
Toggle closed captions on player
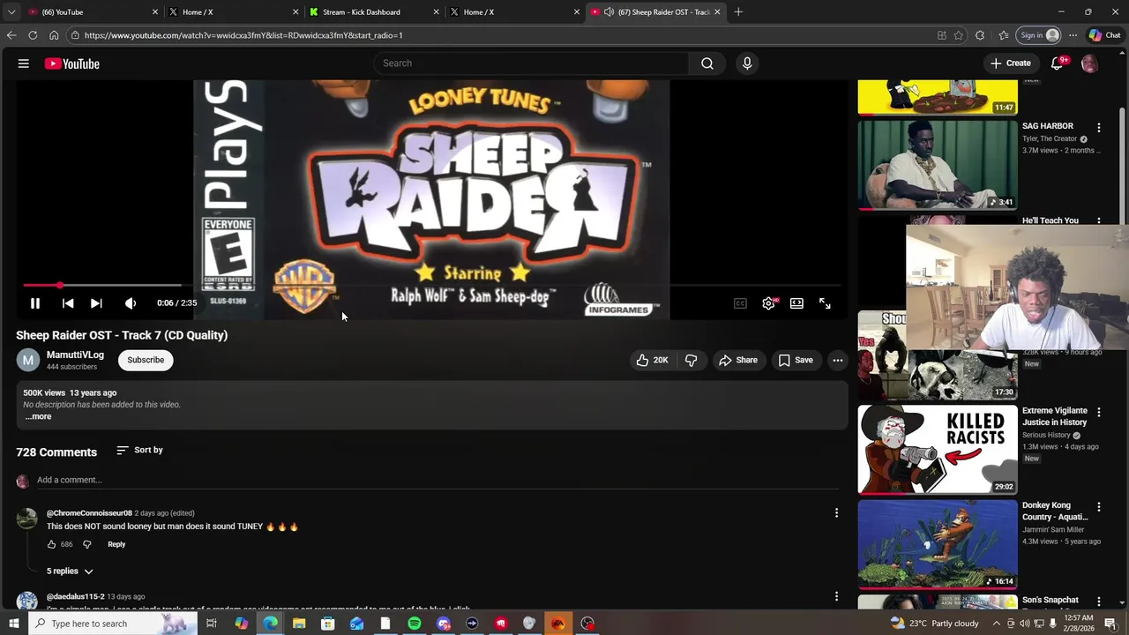(741, 303)
